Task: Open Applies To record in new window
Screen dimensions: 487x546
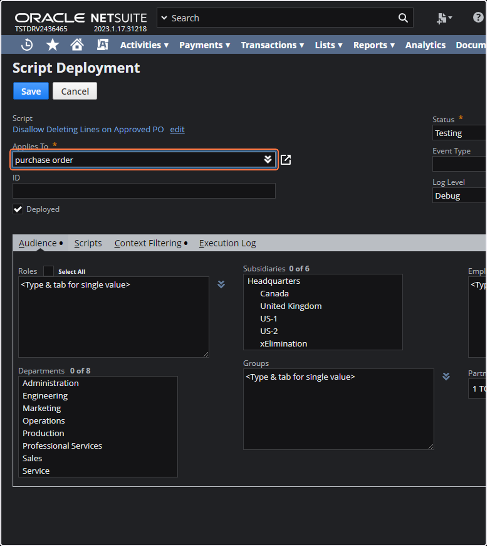Action: (286, 160)
